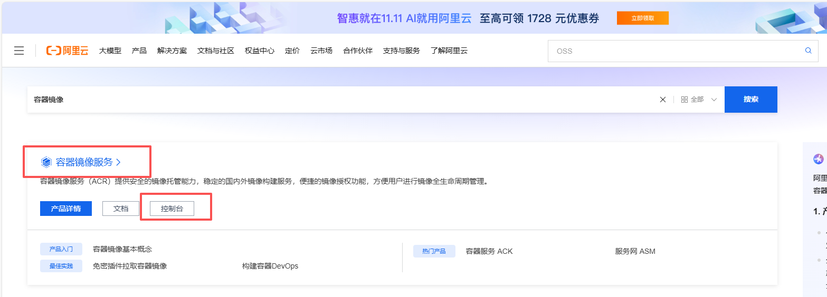Open the 容器镜像服务 chevron arrow
Viewport: 827px width, 297px height.
pos(118,162)
